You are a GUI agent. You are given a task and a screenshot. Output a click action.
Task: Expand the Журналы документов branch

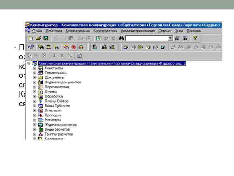(x=35, y=82)
